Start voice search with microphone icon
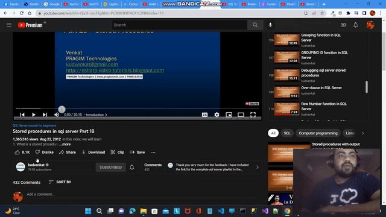 [270, 25]
